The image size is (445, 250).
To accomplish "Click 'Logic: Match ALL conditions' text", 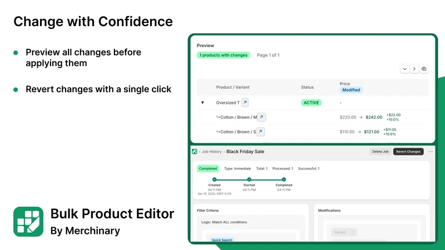I will coord(224,222).
